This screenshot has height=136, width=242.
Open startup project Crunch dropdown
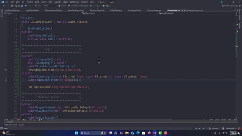tap(63, 6)
